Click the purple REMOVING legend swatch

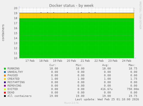(x=5, y=86)
